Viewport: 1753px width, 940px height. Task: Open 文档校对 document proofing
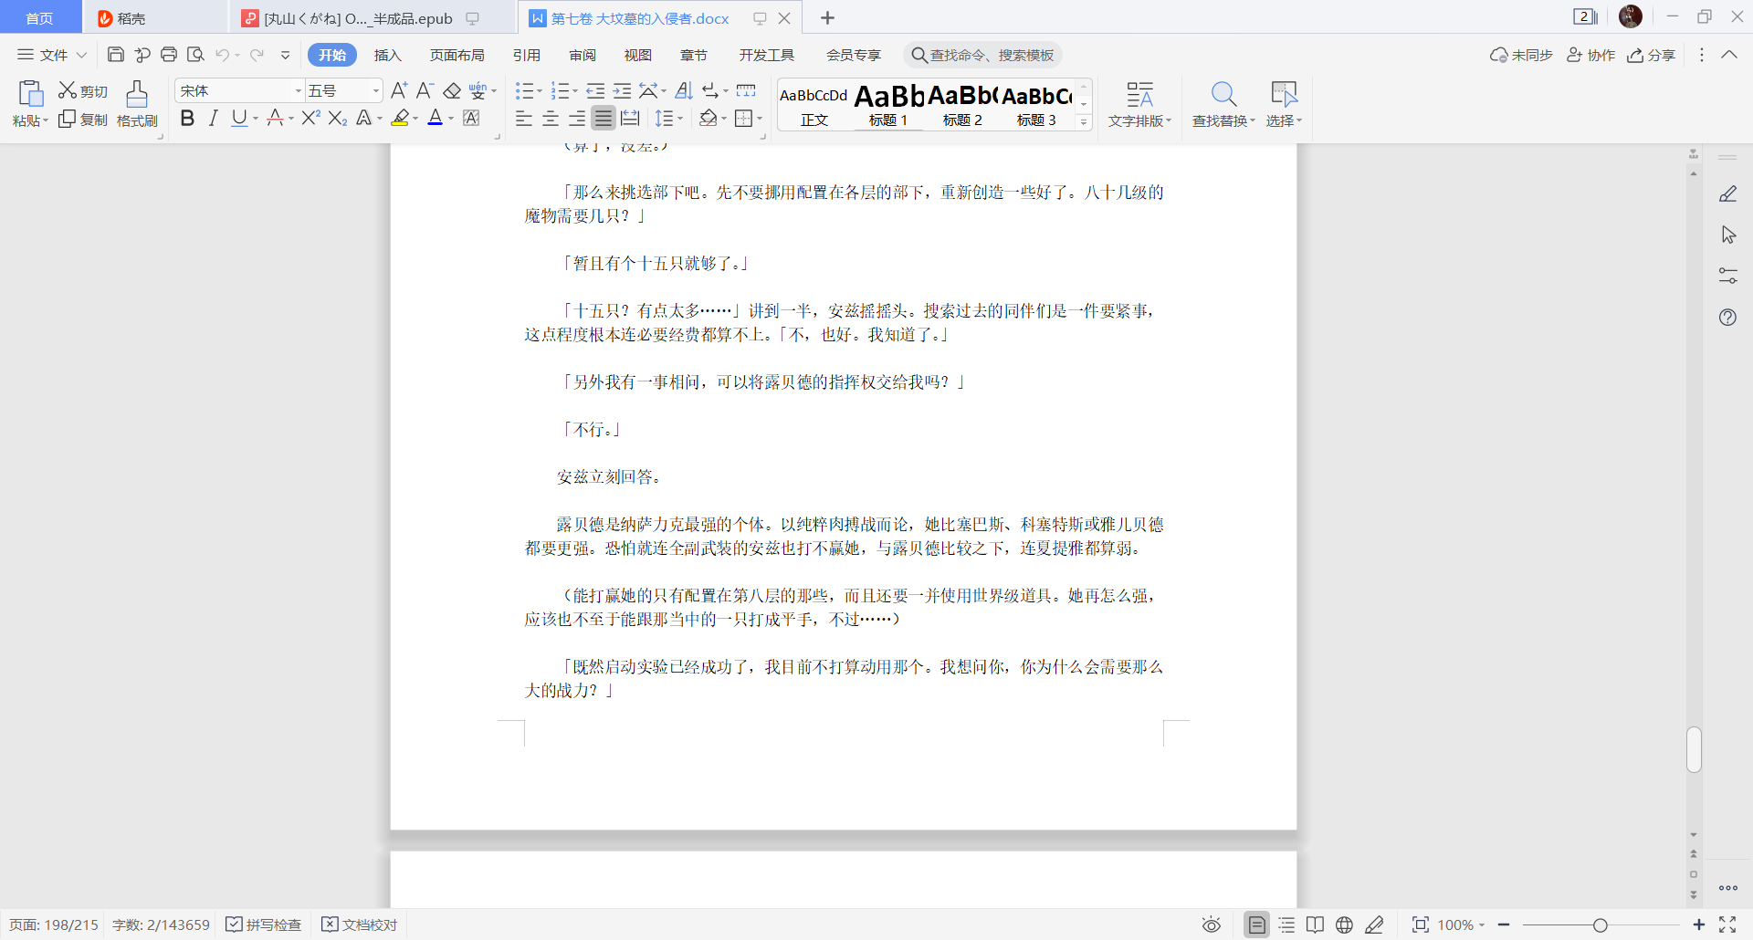pyautogui.click(x=360, y=924)
